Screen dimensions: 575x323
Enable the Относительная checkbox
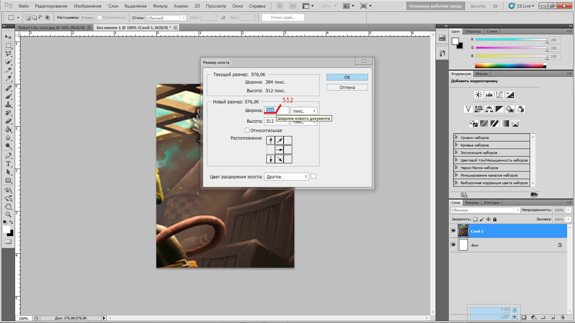[x=247, y=130]
